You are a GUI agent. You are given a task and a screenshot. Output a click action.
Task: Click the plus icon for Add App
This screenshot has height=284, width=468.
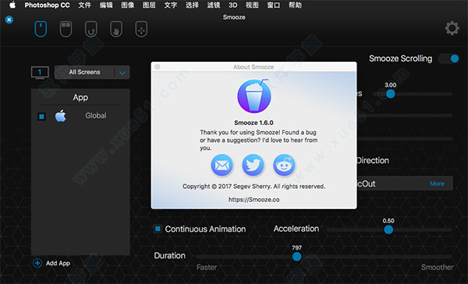click(37, 263)
